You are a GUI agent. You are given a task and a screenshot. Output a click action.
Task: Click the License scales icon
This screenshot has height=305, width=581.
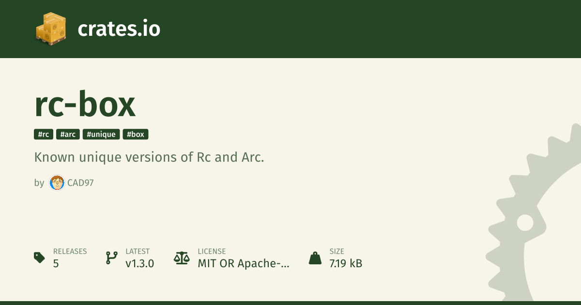tap(182, 258)
